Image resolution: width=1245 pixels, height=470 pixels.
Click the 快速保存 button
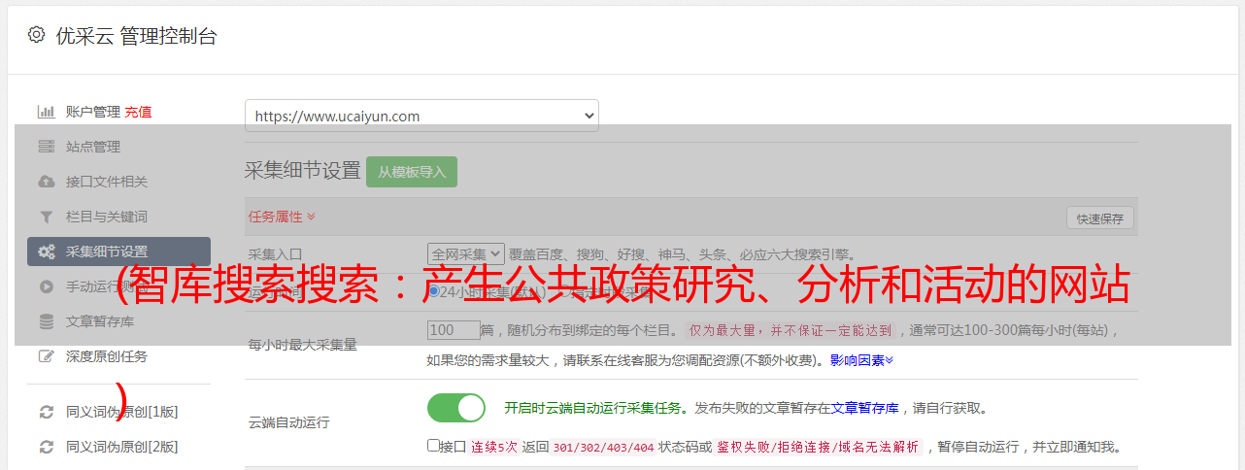click(x=1099, y=218)
